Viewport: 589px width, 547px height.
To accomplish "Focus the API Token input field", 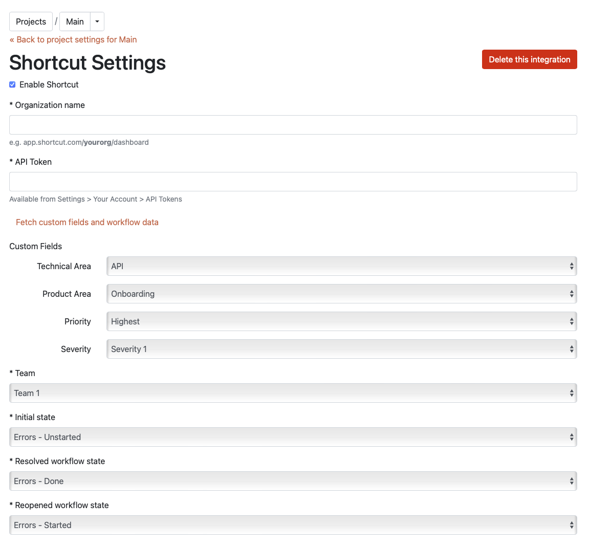I will click(x=293, y=182).
